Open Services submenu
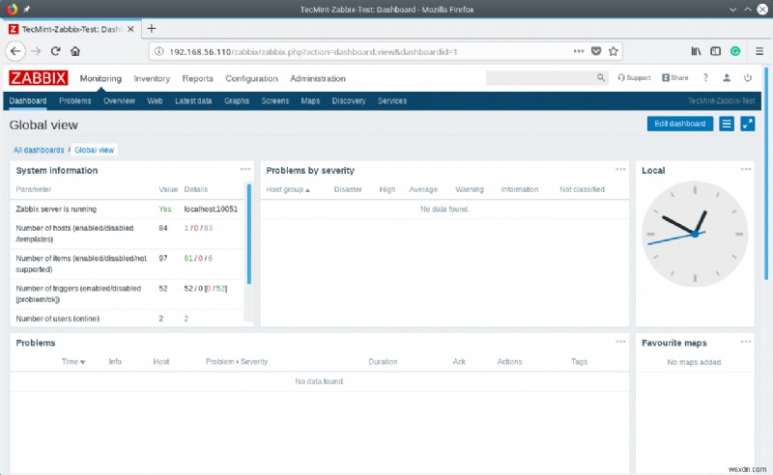The height and width of the screenshot is (475, 773). [x=392, y=100]
